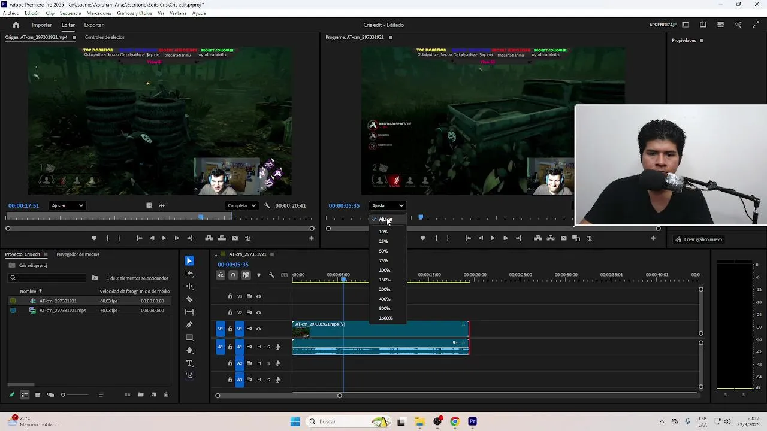Screen dimensions: 767x431
Task: Add marker in the timeline panel
Action: click(259, 275)
